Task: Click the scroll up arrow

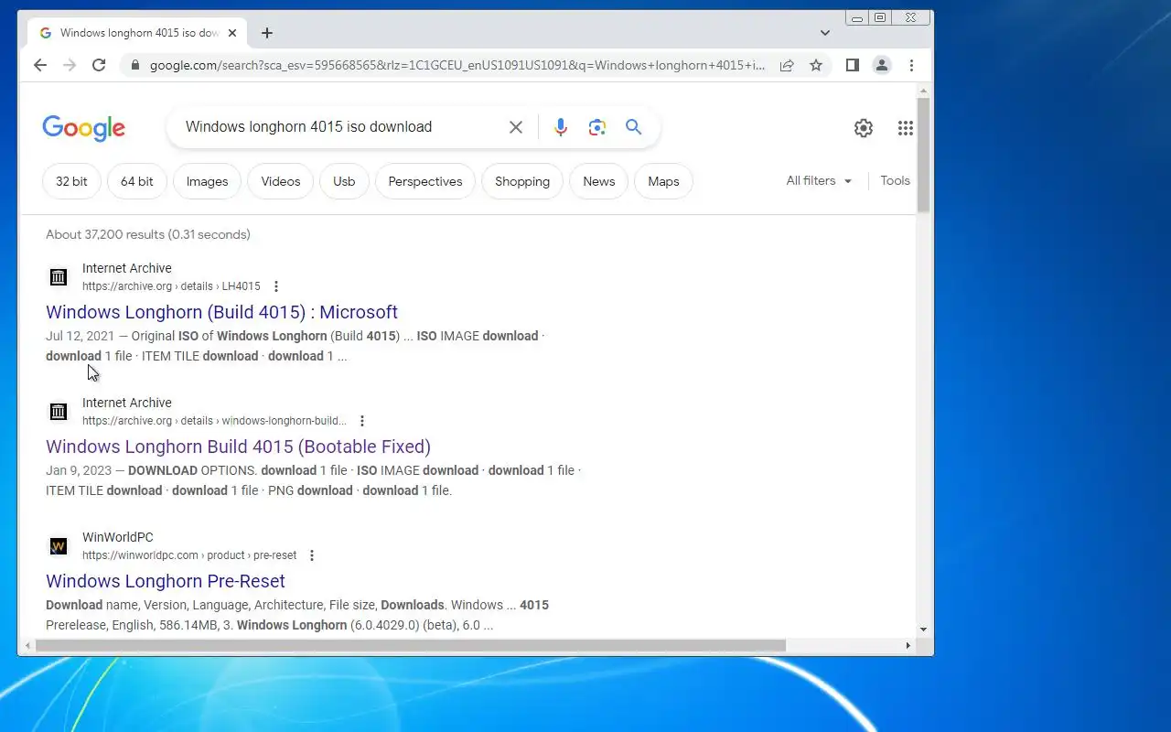Action: click(x=924, y=91)
